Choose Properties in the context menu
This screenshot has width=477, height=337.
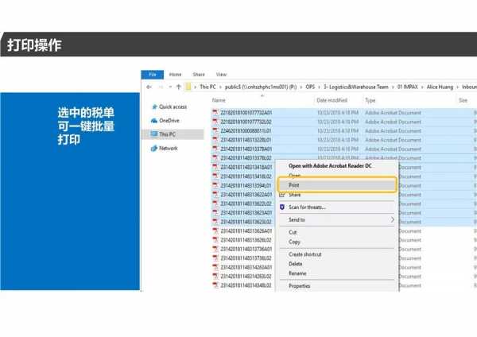point(300,286)
